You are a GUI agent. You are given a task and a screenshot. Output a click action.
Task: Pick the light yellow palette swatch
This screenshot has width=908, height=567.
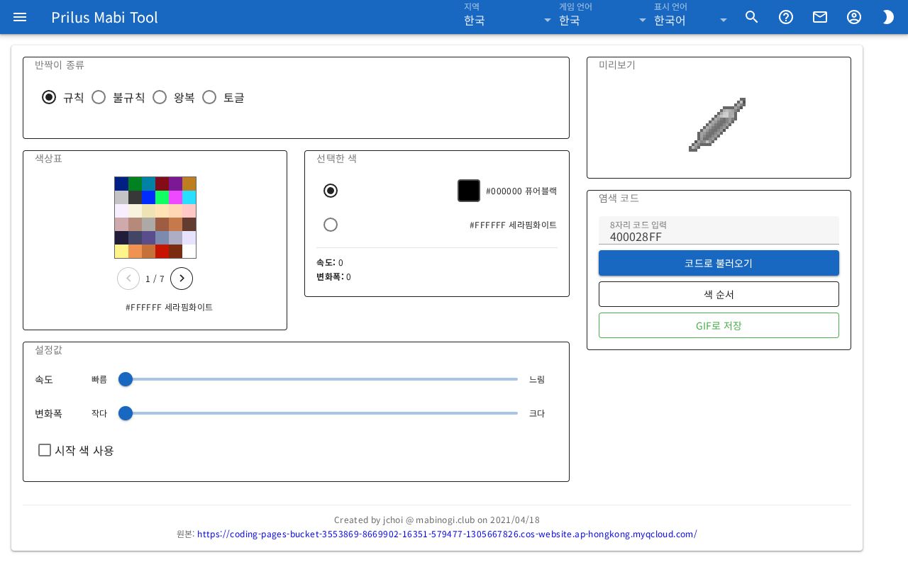click(x=121, y=251)
